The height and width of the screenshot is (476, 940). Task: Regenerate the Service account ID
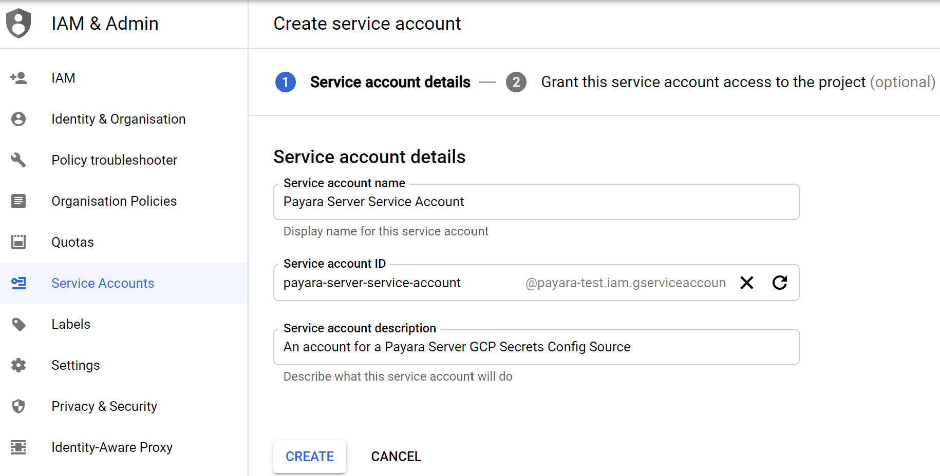779,283
